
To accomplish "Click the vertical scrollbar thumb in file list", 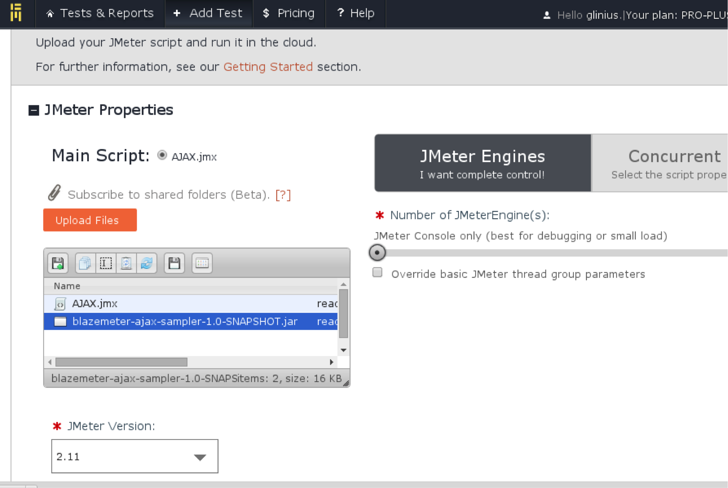I will 343,314.
